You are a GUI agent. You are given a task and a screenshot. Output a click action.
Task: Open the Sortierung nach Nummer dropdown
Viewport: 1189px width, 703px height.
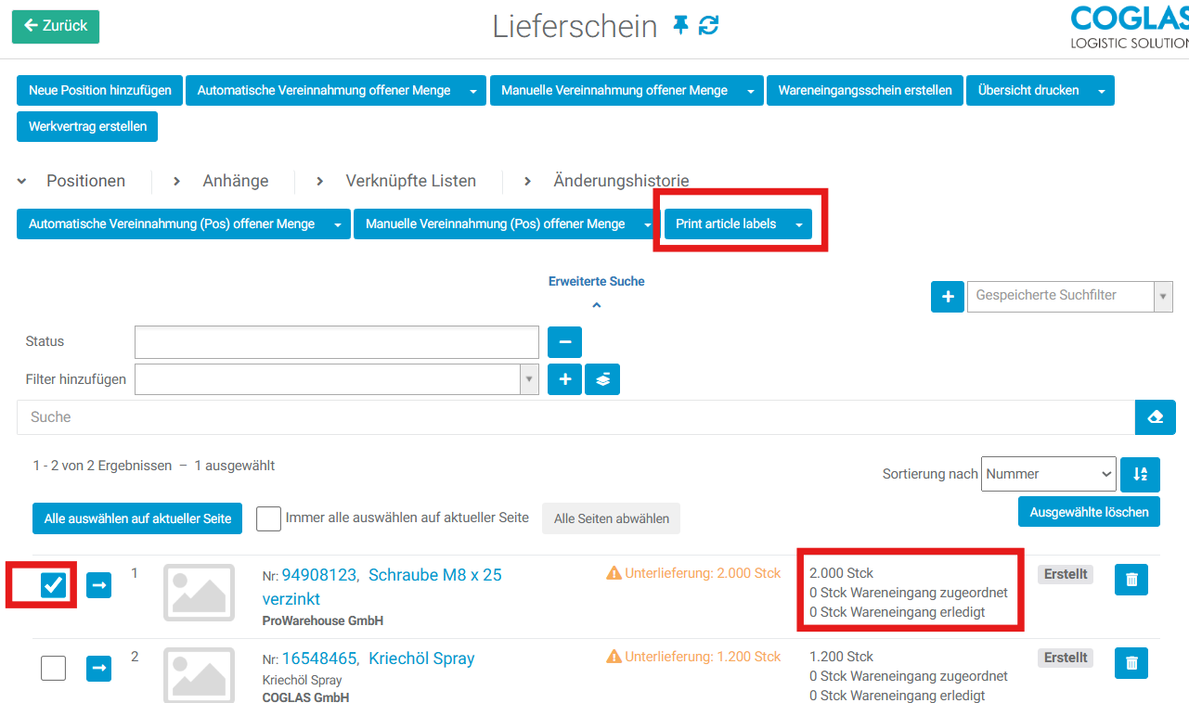(1048, 474)
